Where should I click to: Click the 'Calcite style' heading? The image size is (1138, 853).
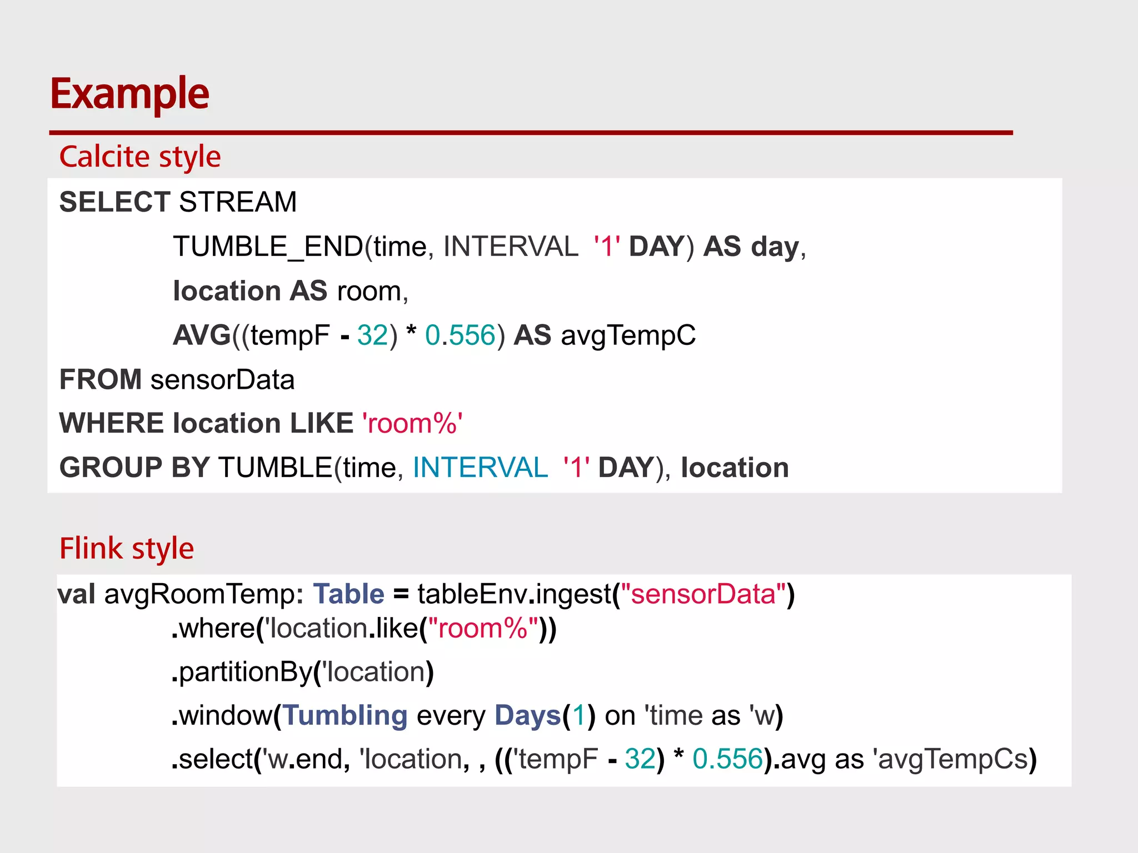coord(140,157)
